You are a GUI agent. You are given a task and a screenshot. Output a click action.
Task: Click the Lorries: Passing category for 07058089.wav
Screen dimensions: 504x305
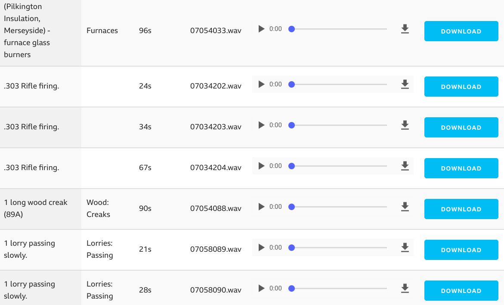[x=100, y=249]
